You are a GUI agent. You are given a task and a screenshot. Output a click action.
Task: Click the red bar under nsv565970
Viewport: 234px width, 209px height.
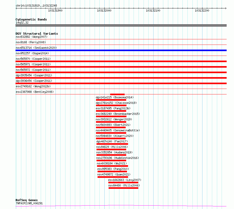coord(121,61)
